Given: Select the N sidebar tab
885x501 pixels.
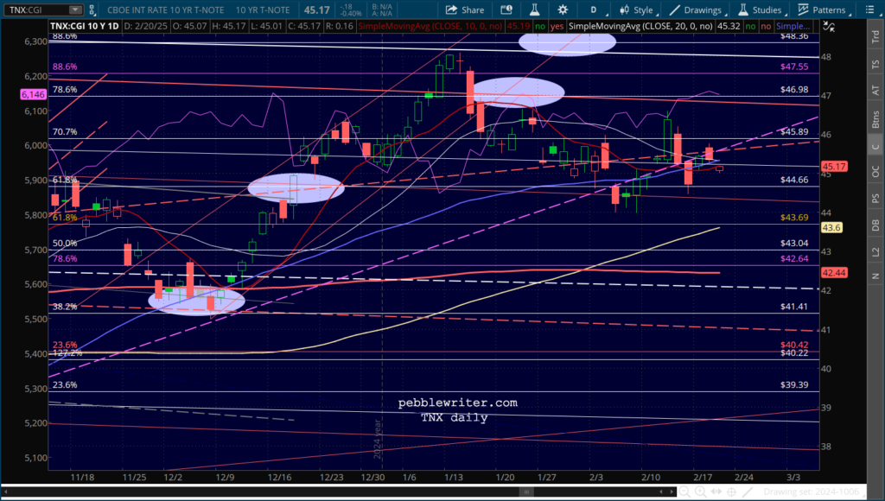Looking at the screenshot, I should point(875,276).
